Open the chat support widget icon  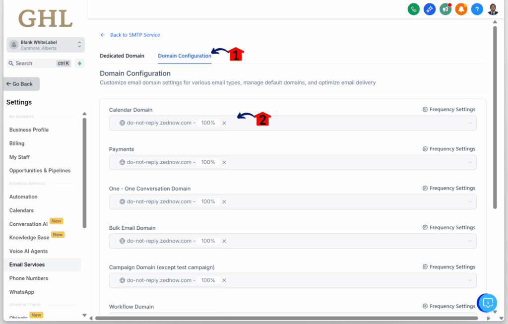coord(487,303)
